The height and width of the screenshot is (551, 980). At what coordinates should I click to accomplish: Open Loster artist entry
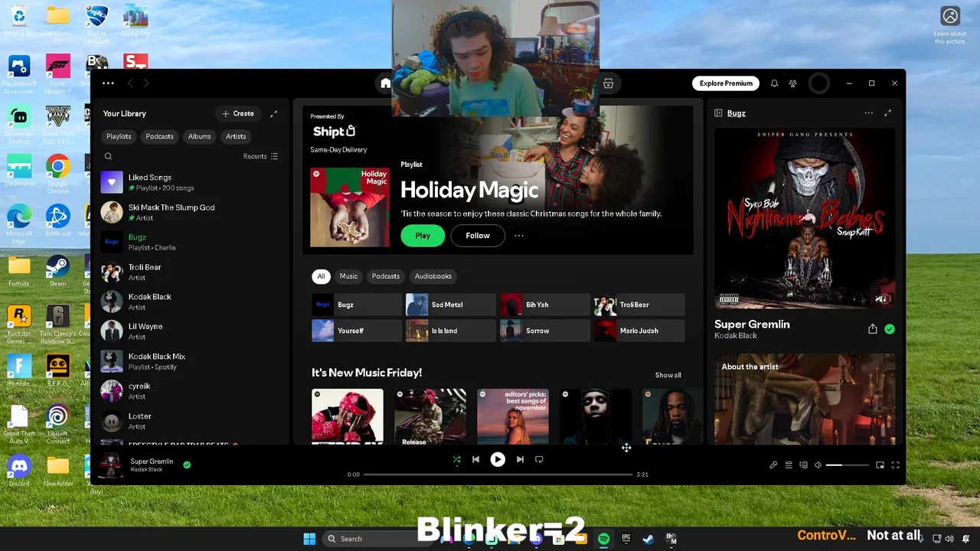coord(191,421)
